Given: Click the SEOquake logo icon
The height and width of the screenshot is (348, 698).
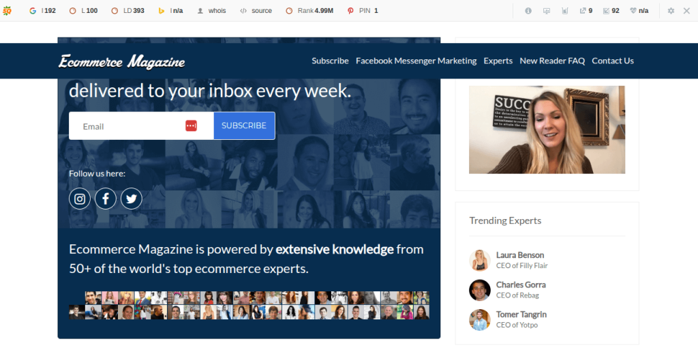Looking at the screenshot, I should 7,11.
